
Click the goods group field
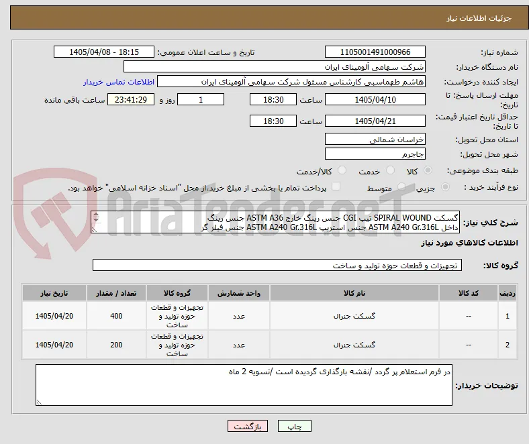(277, 266)
